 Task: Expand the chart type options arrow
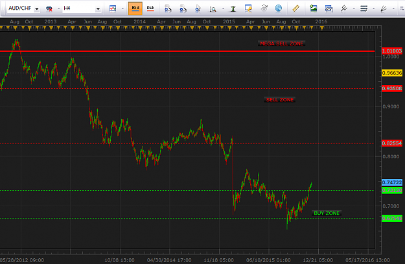pos(122,8)
